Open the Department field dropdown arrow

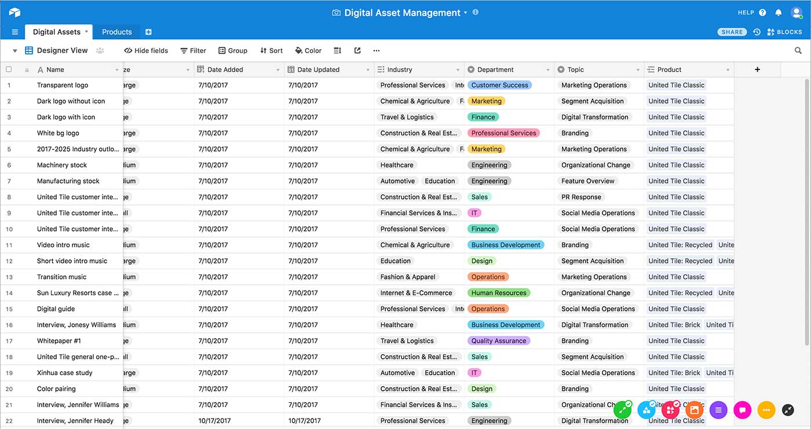547,70
